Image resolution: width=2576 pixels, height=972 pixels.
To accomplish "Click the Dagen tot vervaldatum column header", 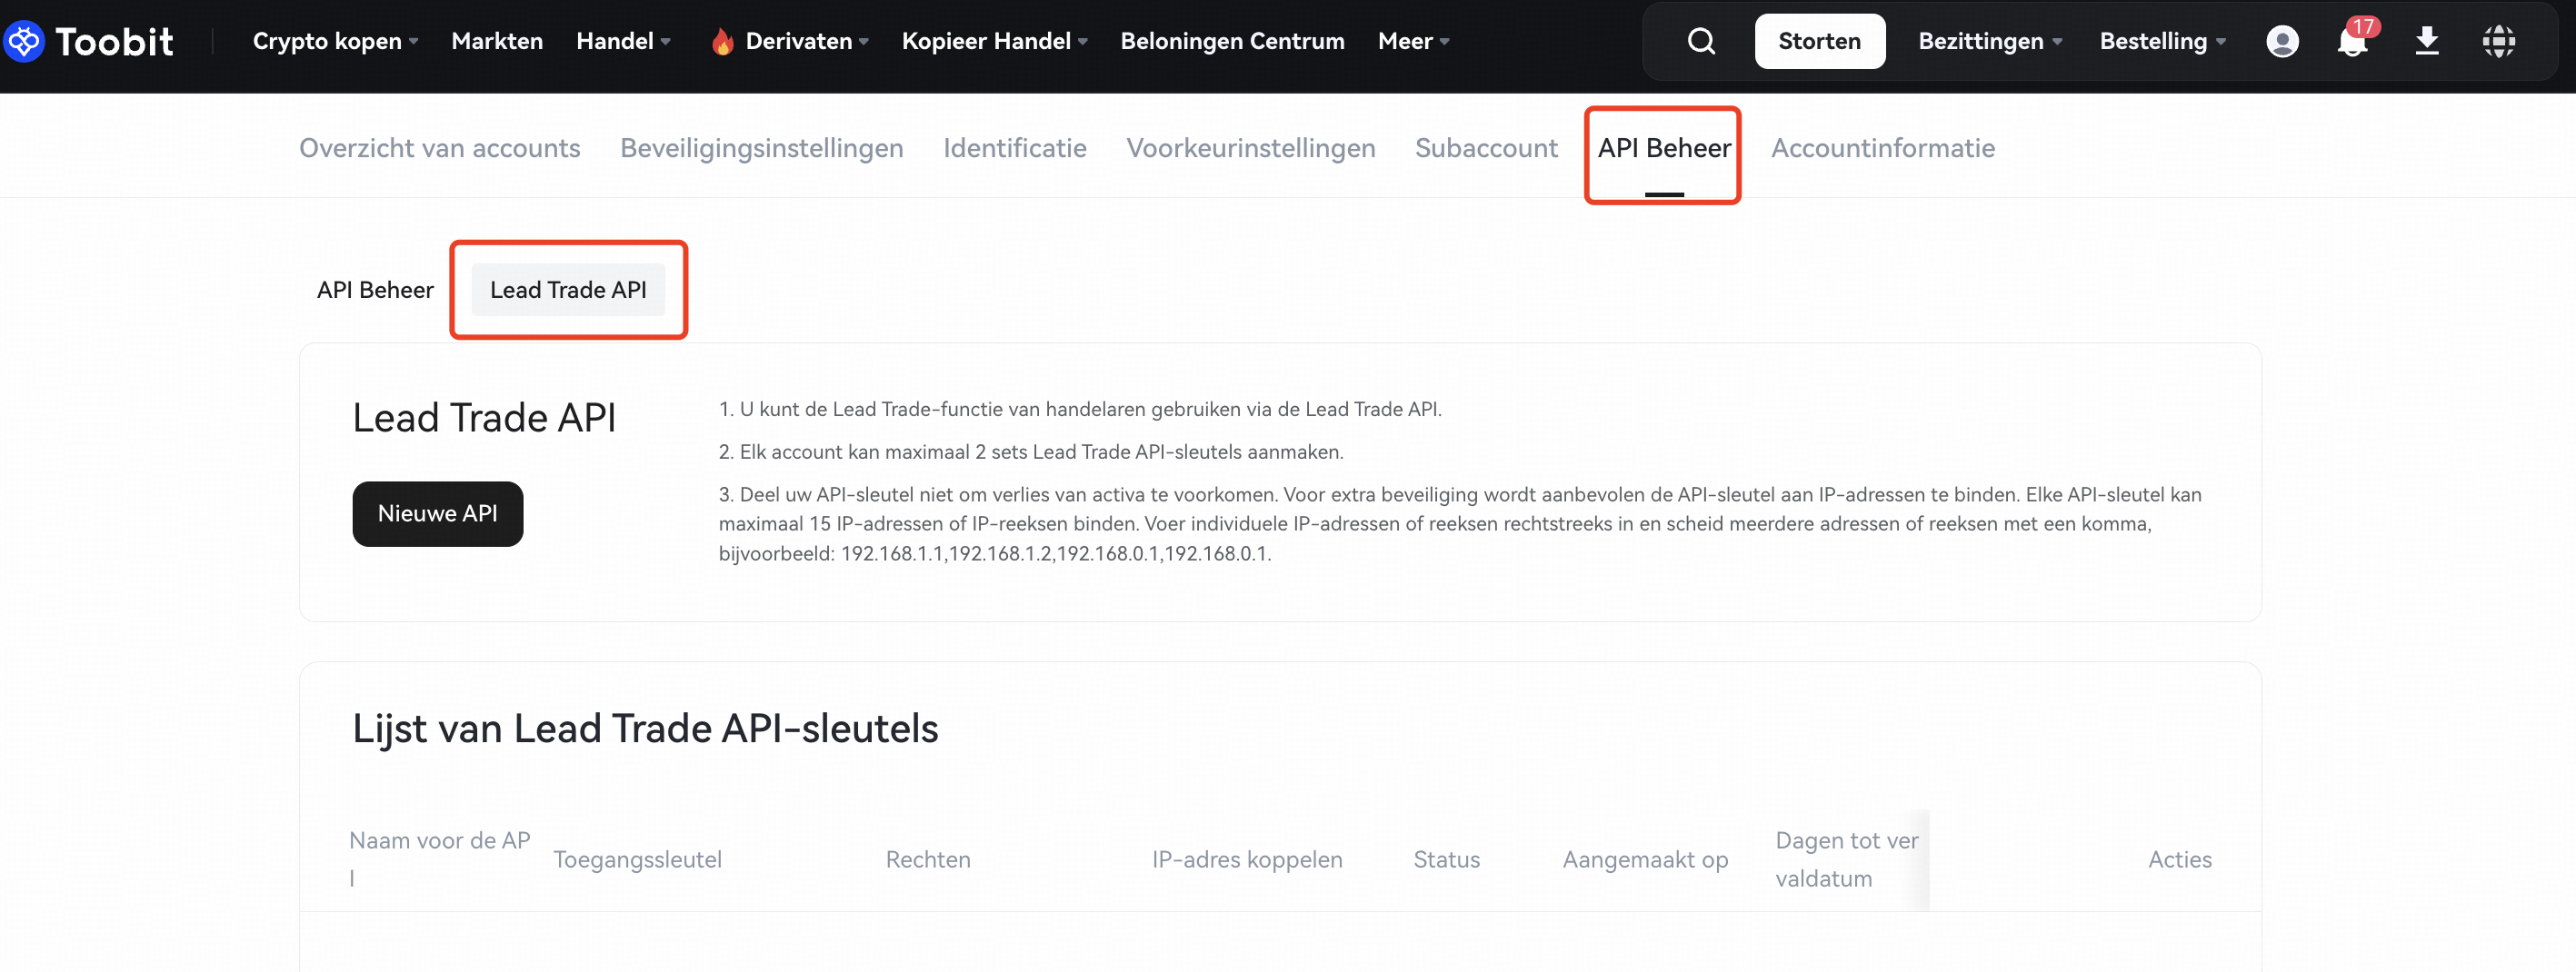I will [1846, 859].
